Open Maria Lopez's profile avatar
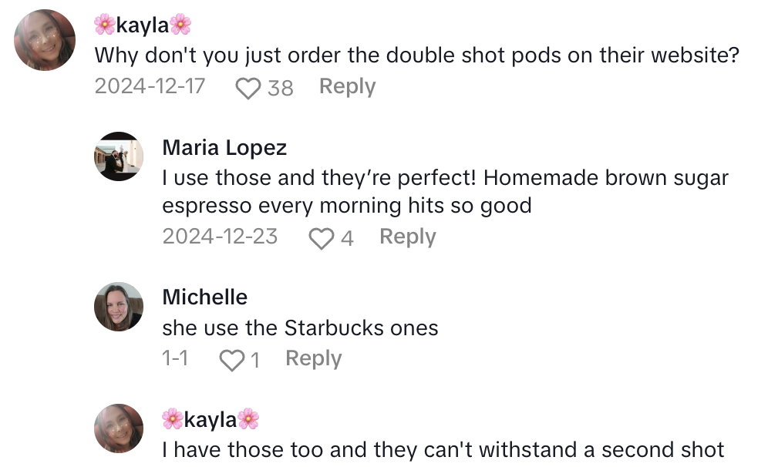 coord(119,156)
